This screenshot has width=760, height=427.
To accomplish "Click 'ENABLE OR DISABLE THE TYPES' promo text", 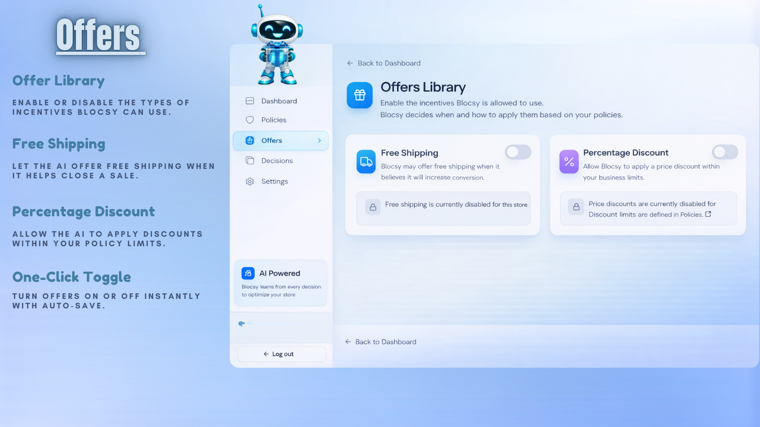I will (x=101, y=107).
